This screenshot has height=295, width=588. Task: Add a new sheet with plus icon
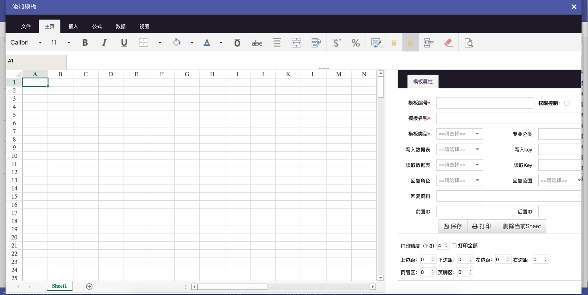[89, 286]
